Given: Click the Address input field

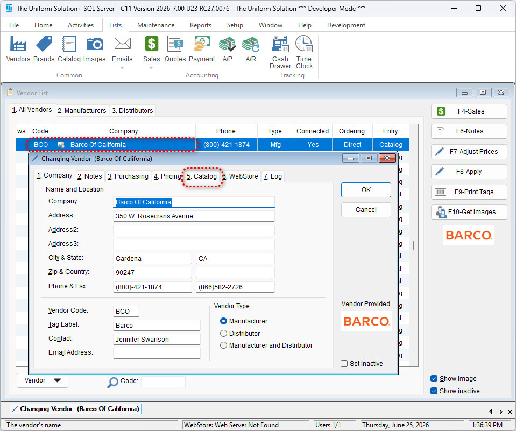Looking at the screenshot, I should pyautogui.click(x=194, y=216).
